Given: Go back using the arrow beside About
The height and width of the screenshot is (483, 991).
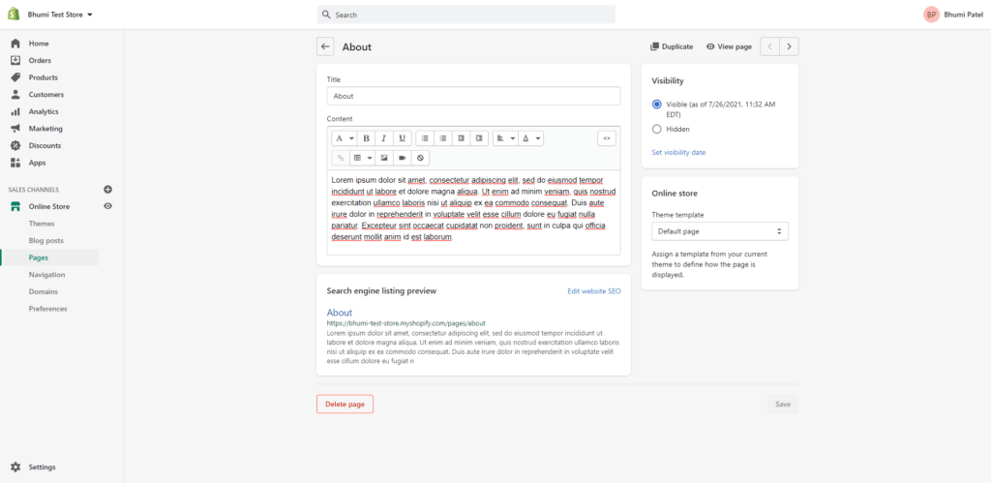Looking at the screenshot, I should [325, 46].
